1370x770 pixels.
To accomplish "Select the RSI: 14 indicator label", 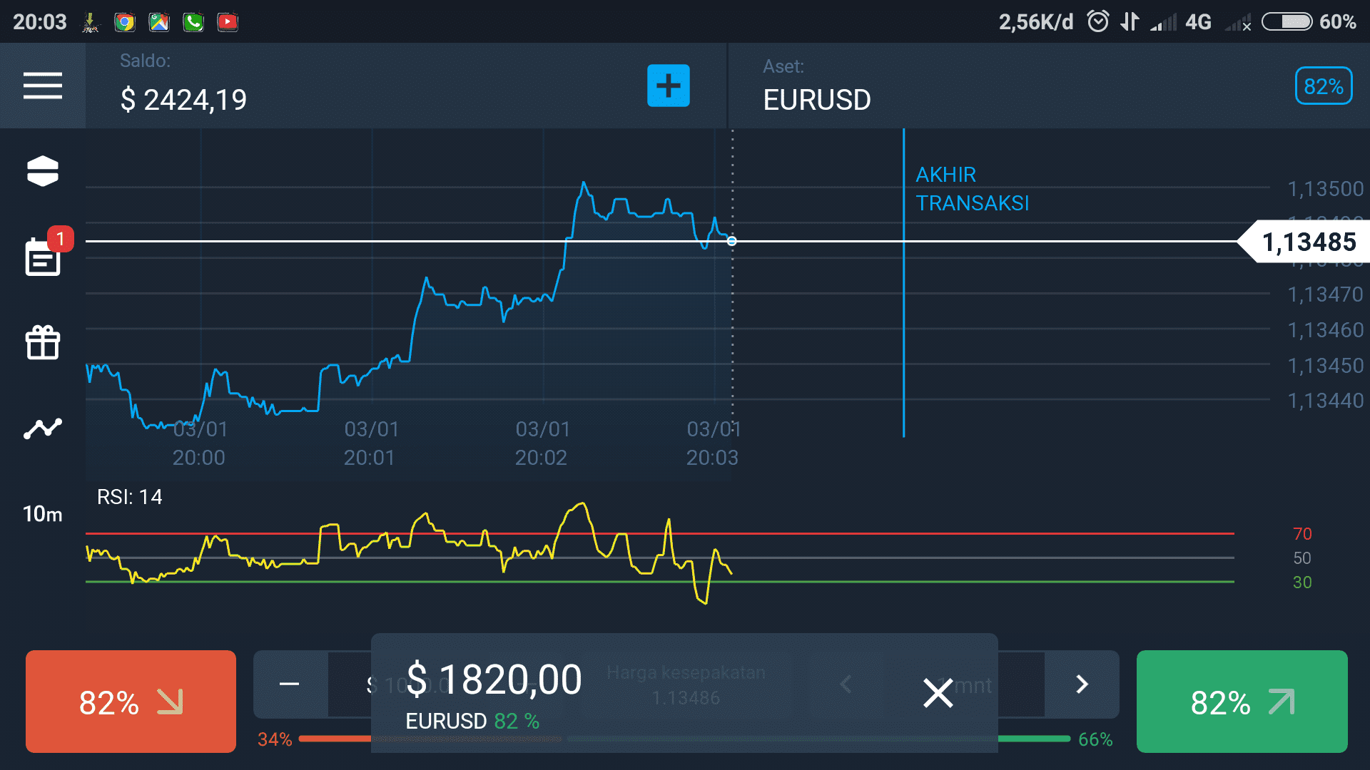I will [130, 497].
